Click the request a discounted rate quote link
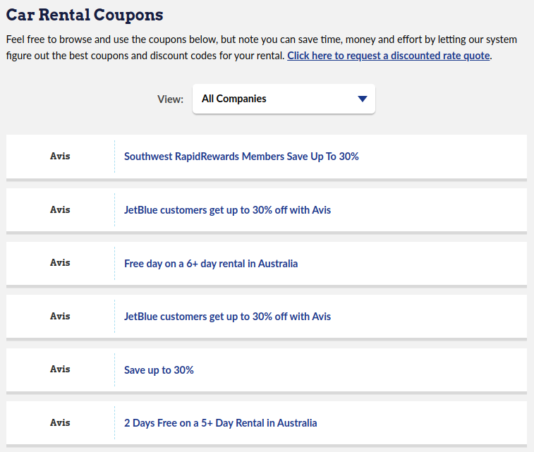 [x=388, y=56]
